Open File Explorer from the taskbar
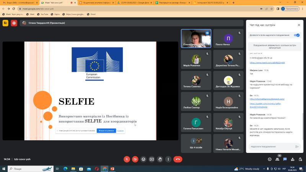Viewport: 306px width, 172px height. 73,169
